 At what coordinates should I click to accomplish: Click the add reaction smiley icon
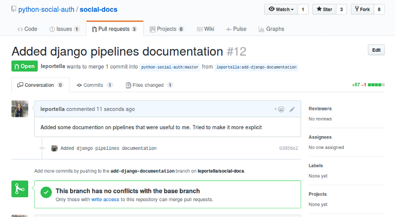click(279, 109)
